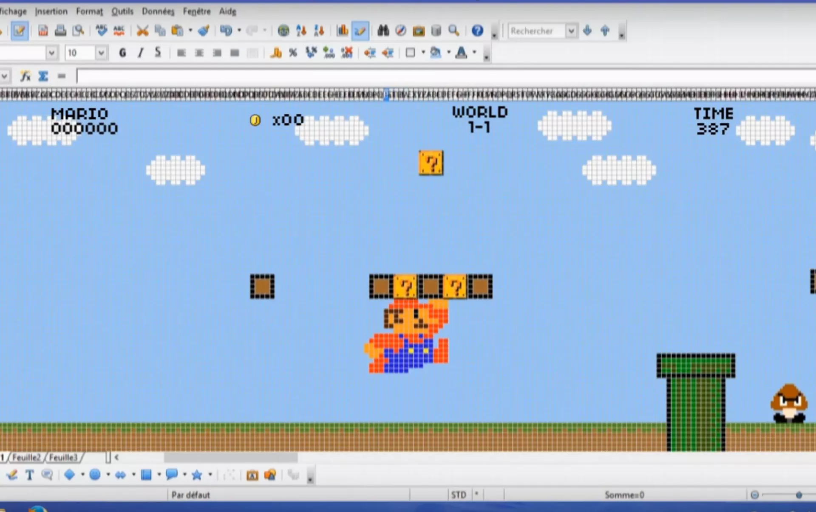Toggle AutoSpellcheck with red underline icon

[119, 31]
